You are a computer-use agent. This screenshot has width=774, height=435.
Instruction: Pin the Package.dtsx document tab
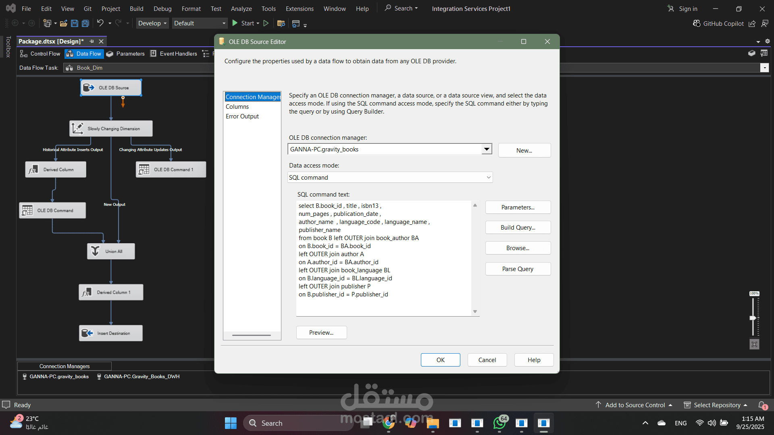coord(92,41)
